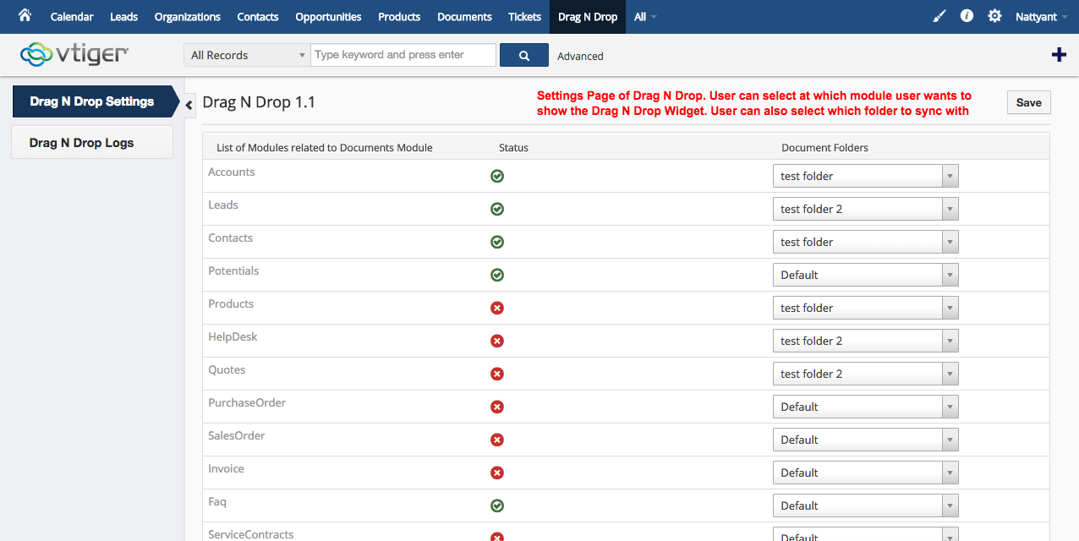Toggle status for Accounts module
Viewport: 1079px width, 541px height.
(x=497, y=176)
